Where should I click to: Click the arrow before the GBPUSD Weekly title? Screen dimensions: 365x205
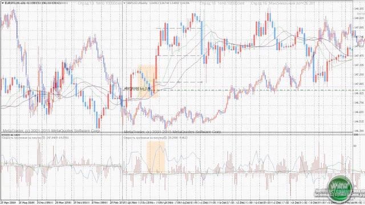click(x=124, y=3)
